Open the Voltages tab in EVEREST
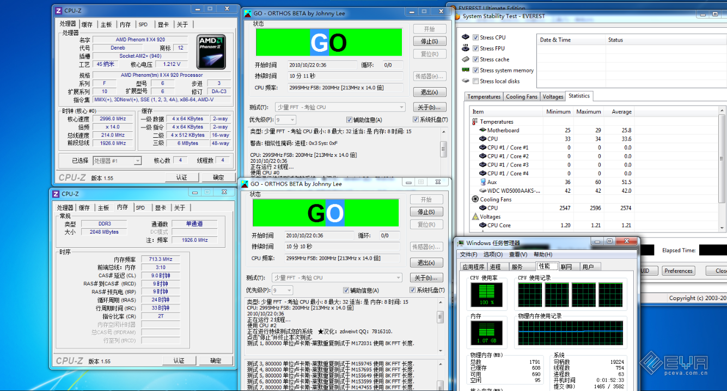 (553, 96)
